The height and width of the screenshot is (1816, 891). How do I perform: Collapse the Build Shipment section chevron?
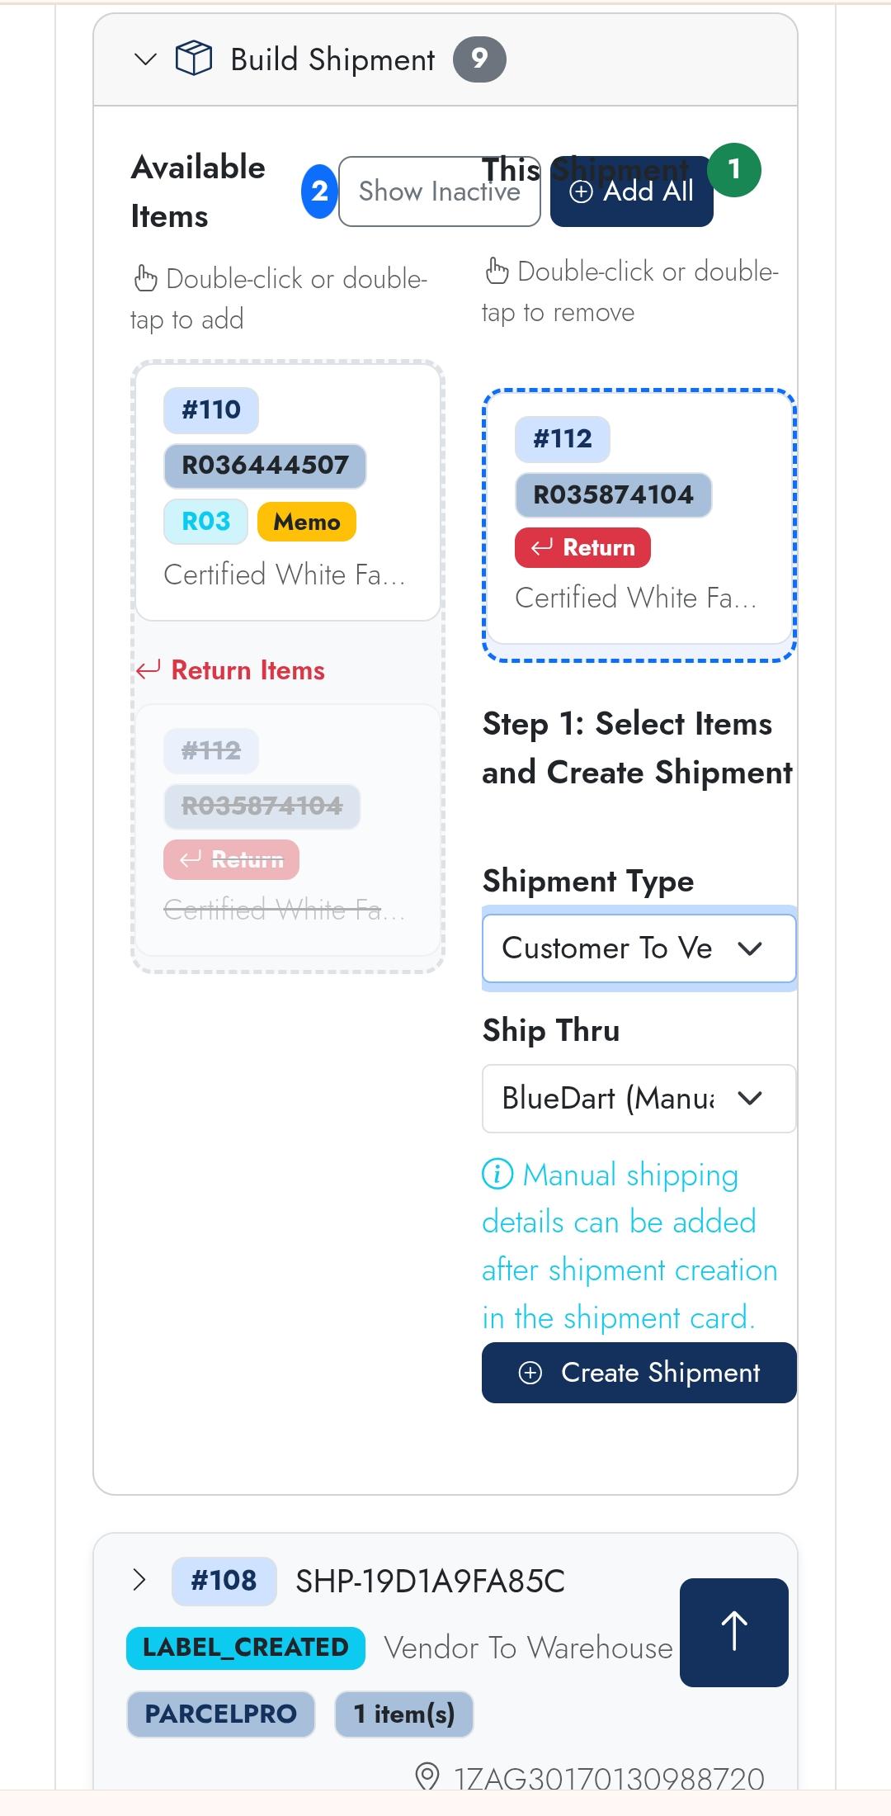point(145,59)
